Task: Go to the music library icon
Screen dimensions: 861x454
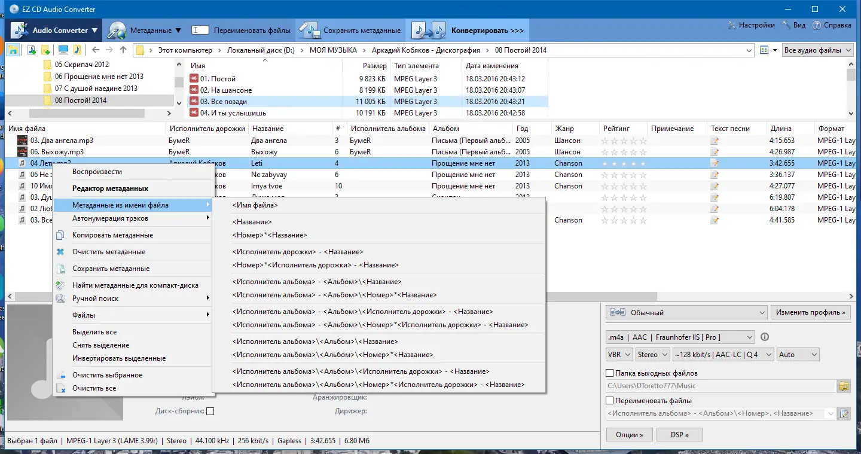Action: pos(77,50)
